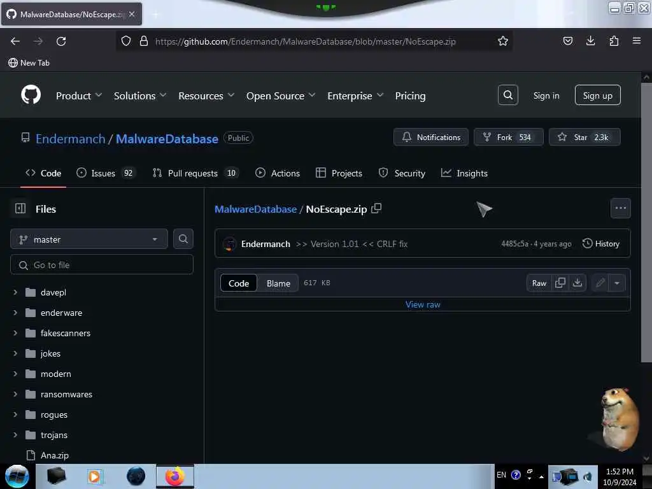Image resolution: width=652 pixels, height=489 pixels.
Task: Open the Endermanch owner link
Action: pyautogui.click(x=70, y=138)
